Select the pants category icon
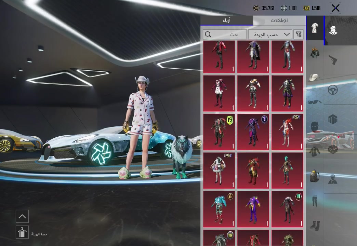This screenshot has height=246, width=357. [315, 201]
